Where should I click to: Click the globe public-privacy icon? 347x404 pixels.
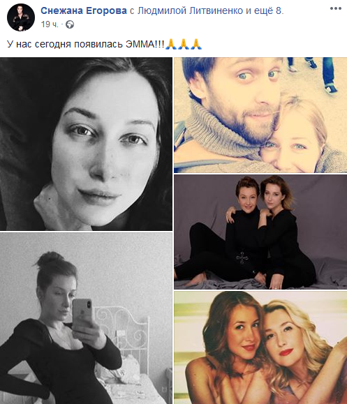point(70,24)
